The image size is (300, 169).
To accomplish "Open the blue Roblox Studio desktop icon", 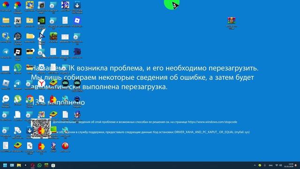I will click(77, 20).
